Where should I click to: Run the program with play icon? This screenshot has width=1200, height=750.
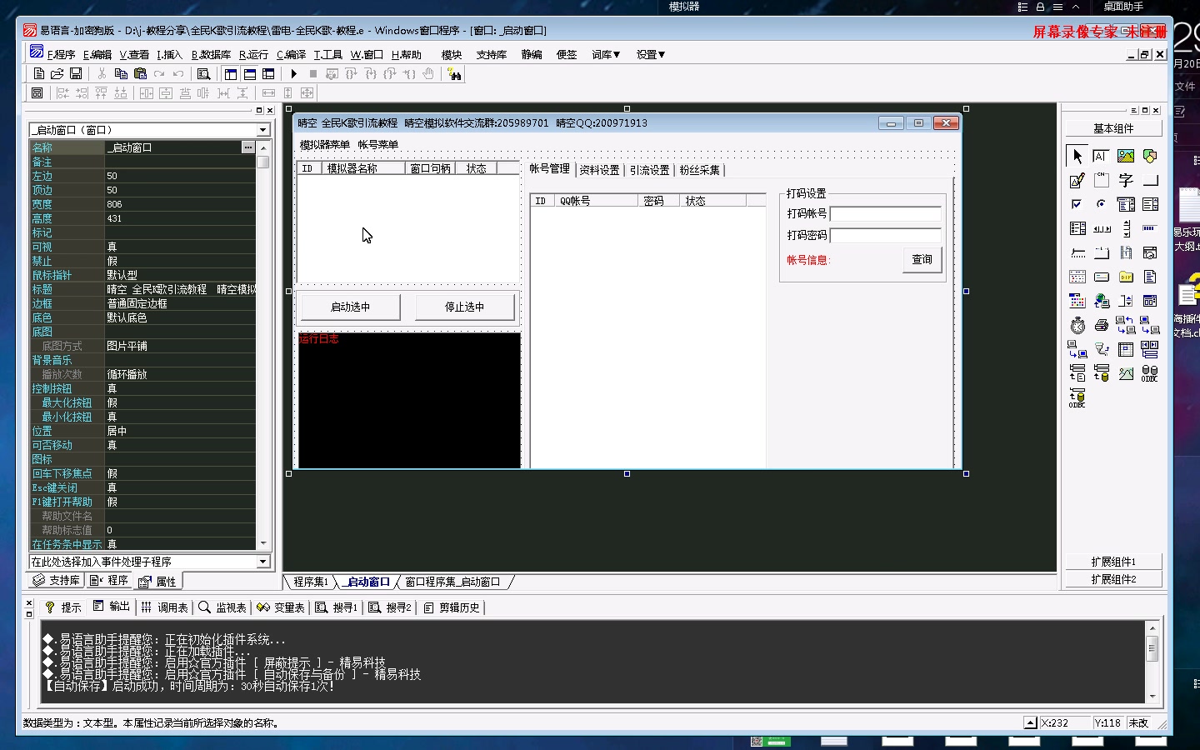click(x=294, y=74)
